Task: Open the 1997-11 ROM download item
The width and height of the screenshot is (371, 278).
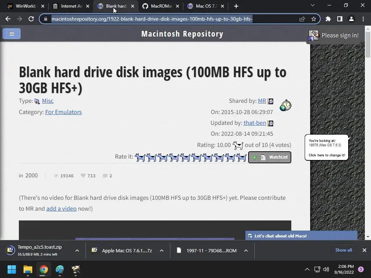Action: (x=208, y=250)
